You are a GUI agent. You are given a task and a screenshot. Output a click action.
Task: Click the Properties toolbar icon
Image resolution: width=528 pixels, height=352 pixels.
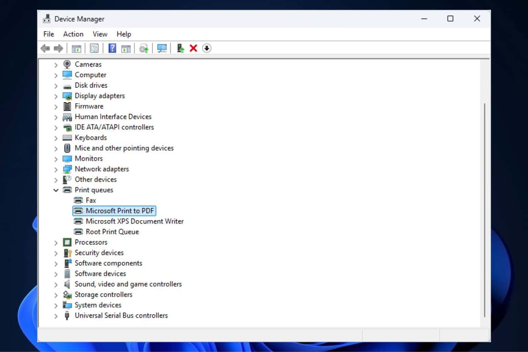pyautogui.click(x=94, y=48)
